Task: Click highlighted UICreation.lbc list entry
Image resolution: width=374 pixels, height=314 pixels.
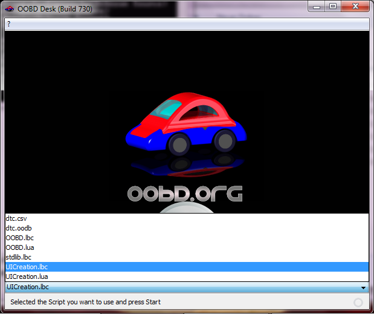Action: pos(27,267)
